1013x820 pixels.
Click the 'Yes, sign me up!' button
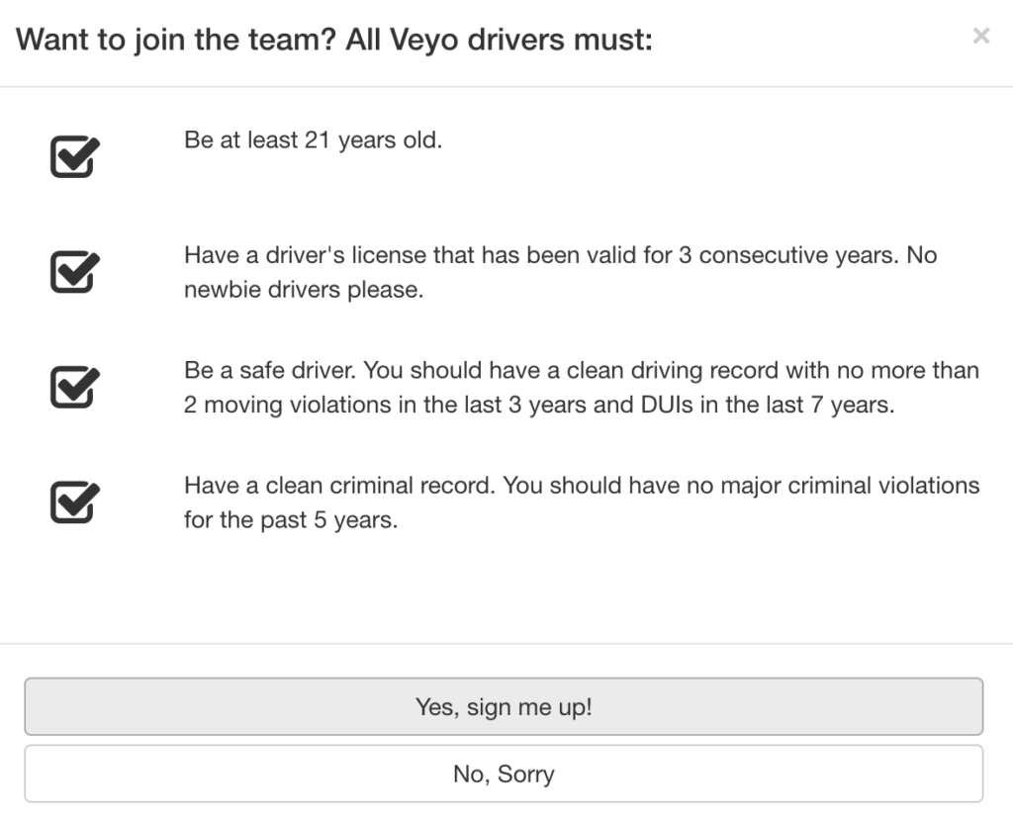click(x=504, y=706)
